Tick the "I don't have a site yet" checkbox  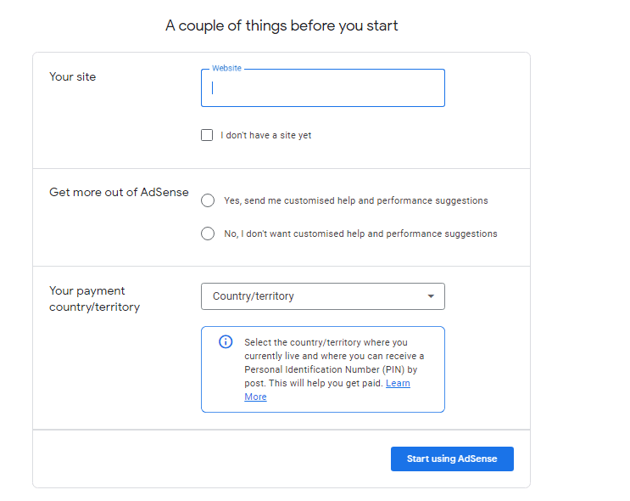[207, 135]
